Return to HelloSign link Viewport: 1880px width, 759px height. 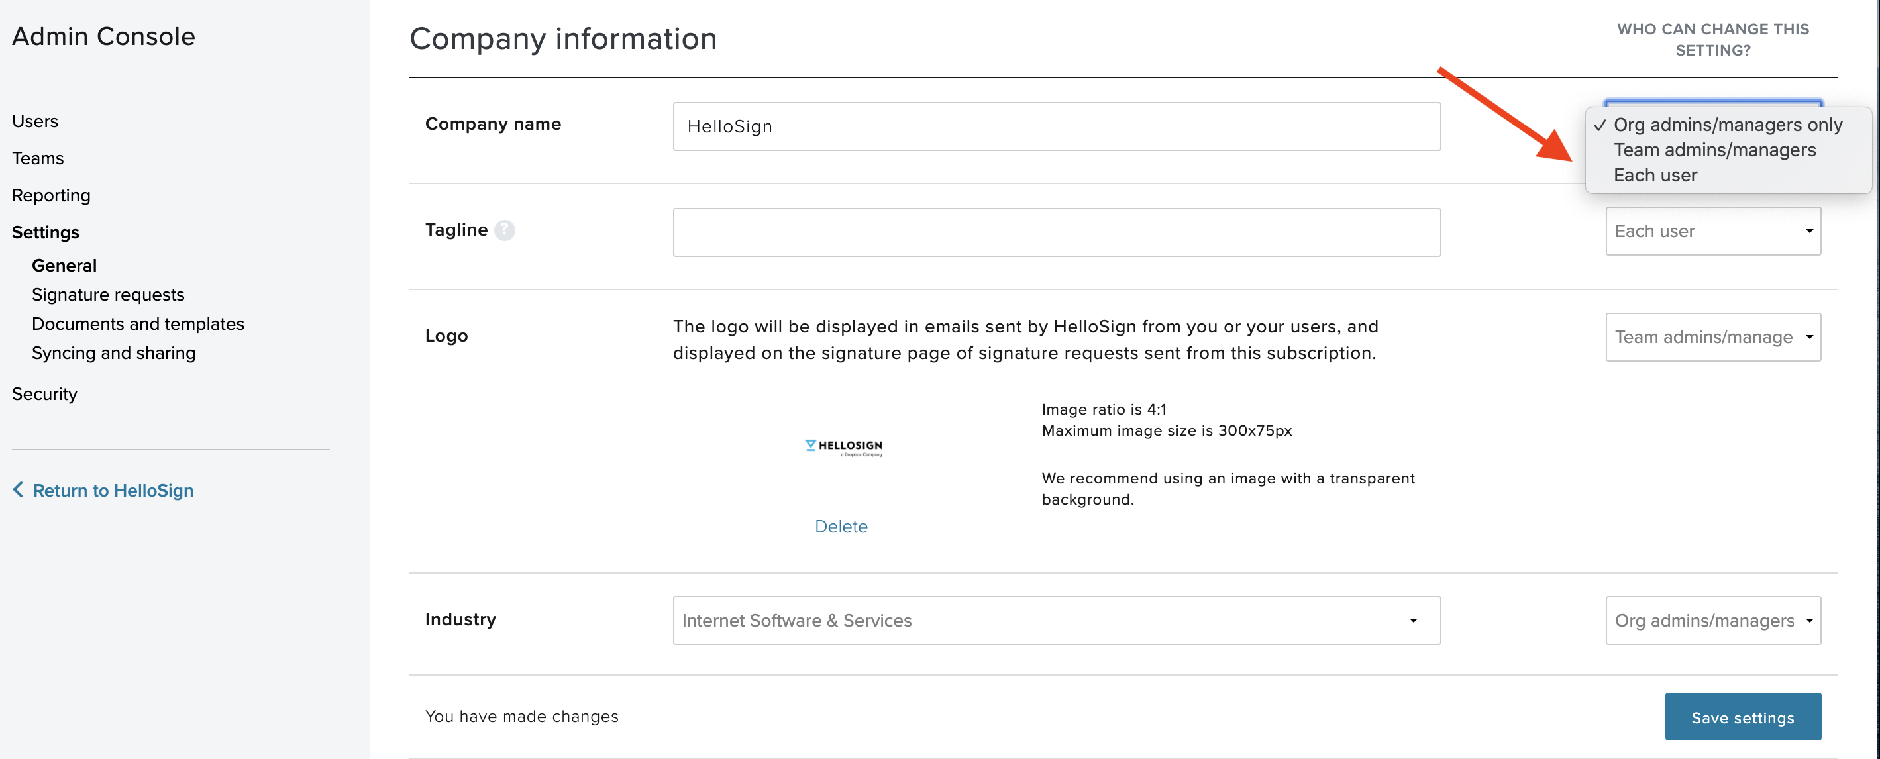113,490
